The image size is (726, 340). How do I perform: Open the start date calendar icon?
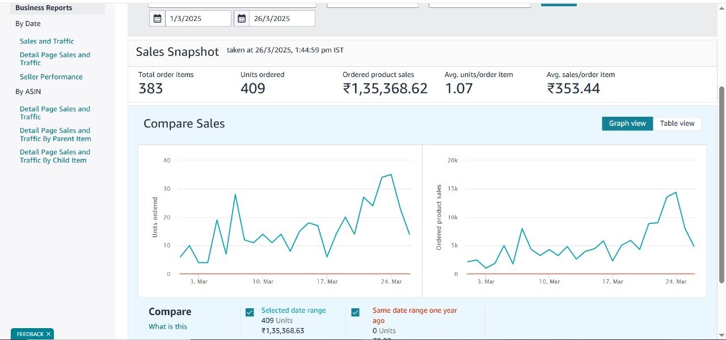(158, 19)
